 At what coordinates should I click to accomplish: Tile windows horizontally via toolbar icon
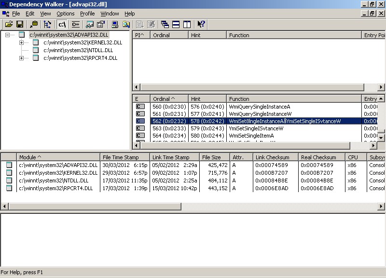pyautogui.click(x=176, y=24)
